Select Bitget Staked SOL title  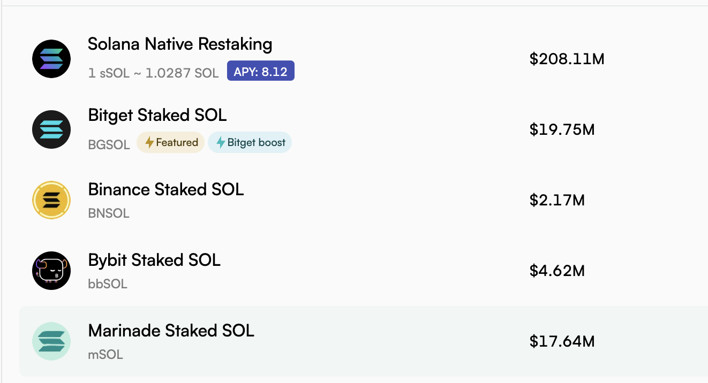(x=157, y=115)
